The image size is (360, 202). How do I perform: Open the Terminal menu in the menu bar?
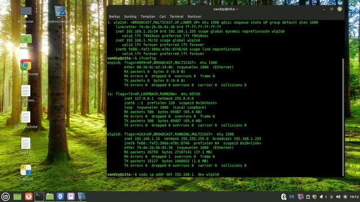(x=177, y=16)
